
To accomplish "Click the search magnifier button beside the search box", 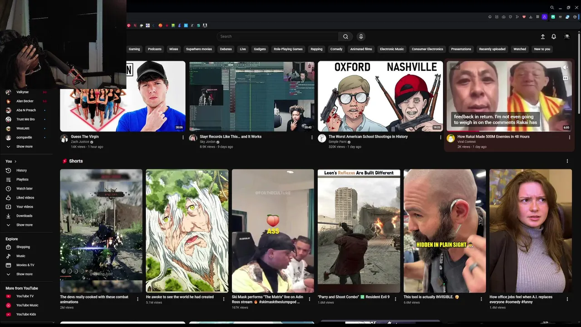I will point(345,36).
